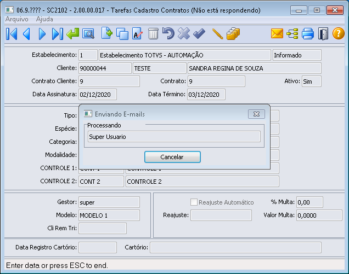Minimize the Tarefas Cadastro Contratos window
Viewport: 349px width, 274px height.
click(x=299, y=10)
